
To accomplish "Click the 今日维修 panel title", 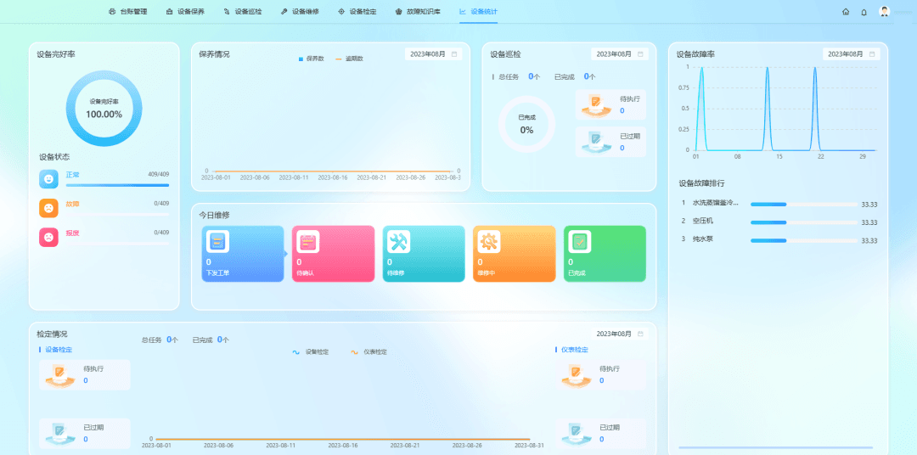I will coord(214,216).
